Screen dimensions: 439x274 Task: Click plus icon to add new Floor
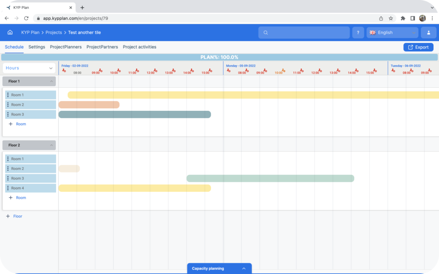click(x=8, y=216)
